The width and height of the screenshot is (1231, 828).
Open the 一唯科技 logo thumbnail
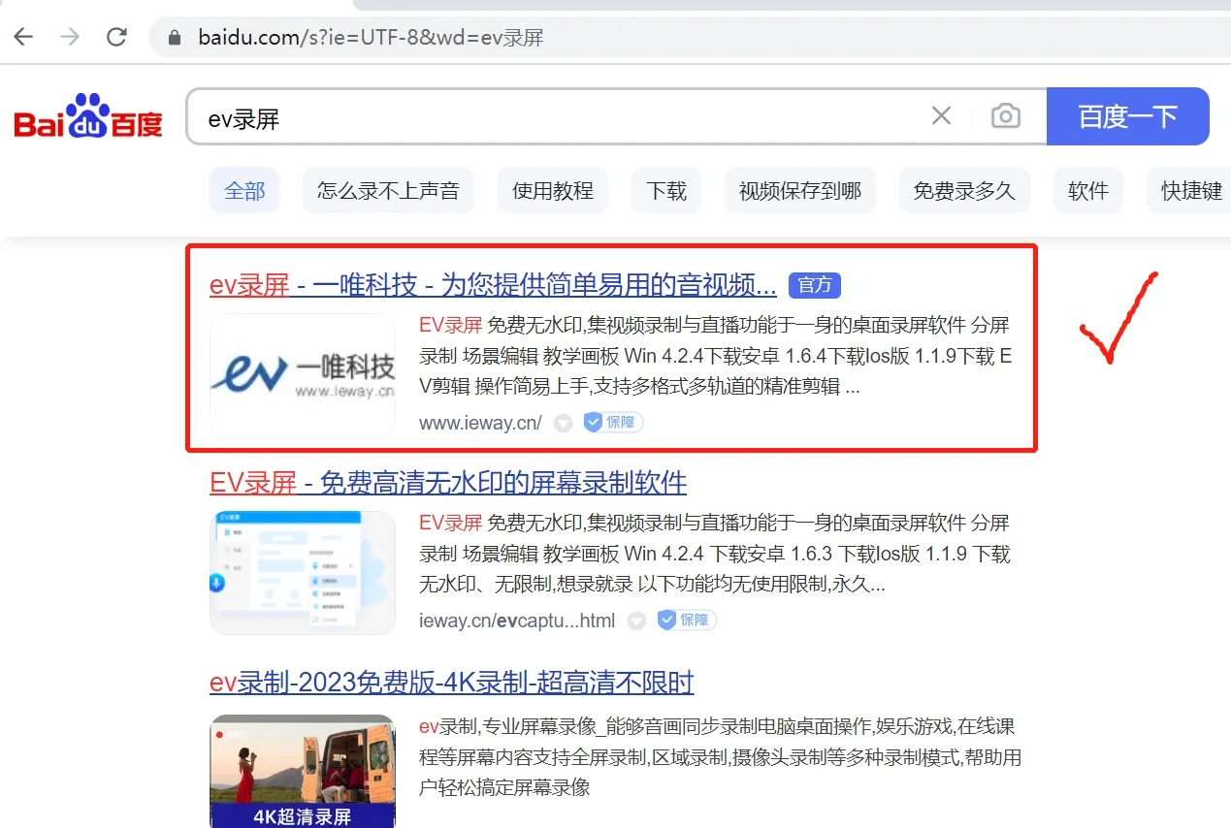(303, 375)
